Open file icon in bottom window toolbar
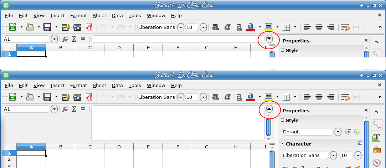Image resolution: width=386 pixels, height=168 pixels. pos(30,97)
